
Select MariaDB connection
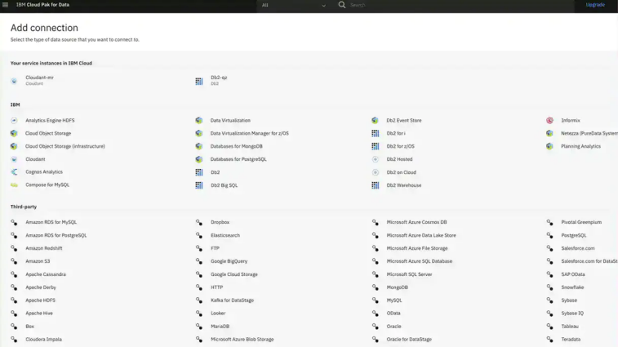tap(220, 326)
